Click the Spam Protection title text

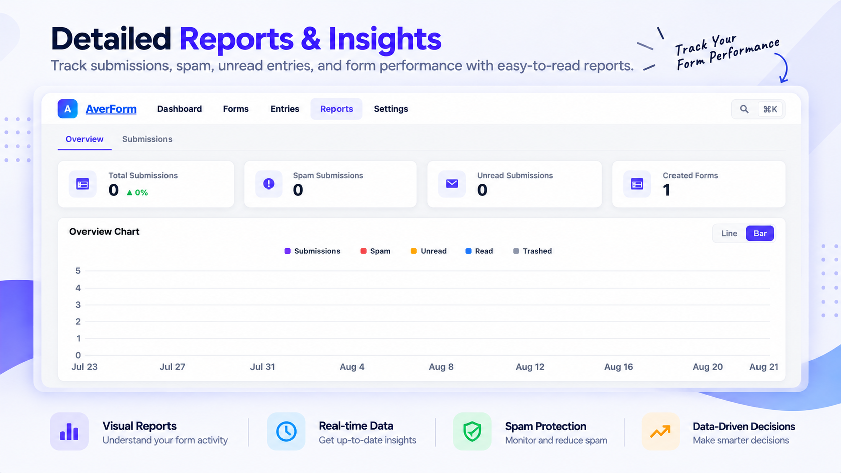(546, 426)
